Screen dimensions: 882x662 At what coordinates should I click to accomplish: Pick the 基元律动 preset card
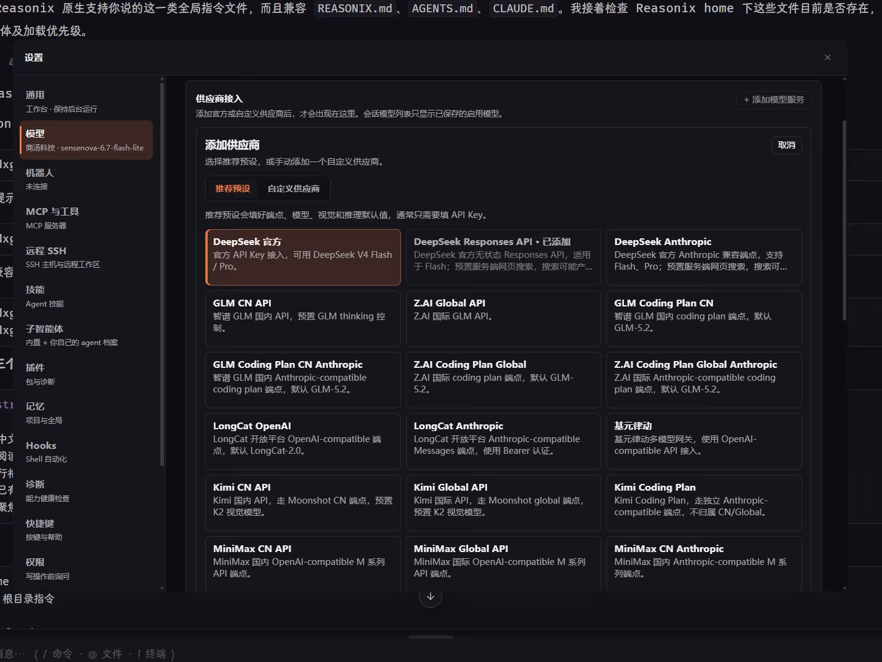[x=704, y=442]
